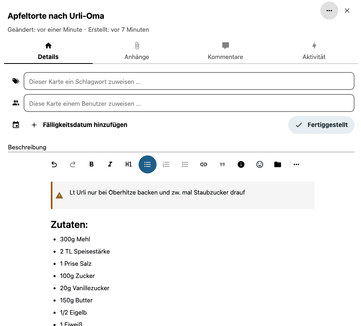This screenshot has width=361, height=326.
Task: Click the Schlagwort assignment field
Action: tap(189, 81)
